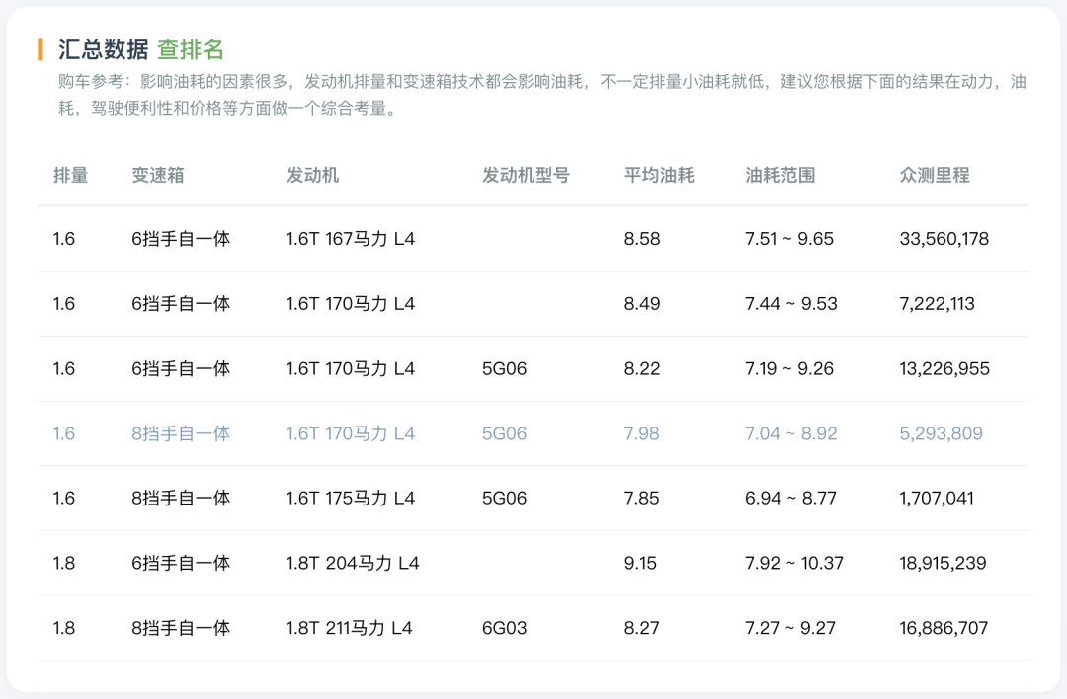Click the 汇总数据 section heading
Viewport: 1067px width, 699px height.
point(104,49)
